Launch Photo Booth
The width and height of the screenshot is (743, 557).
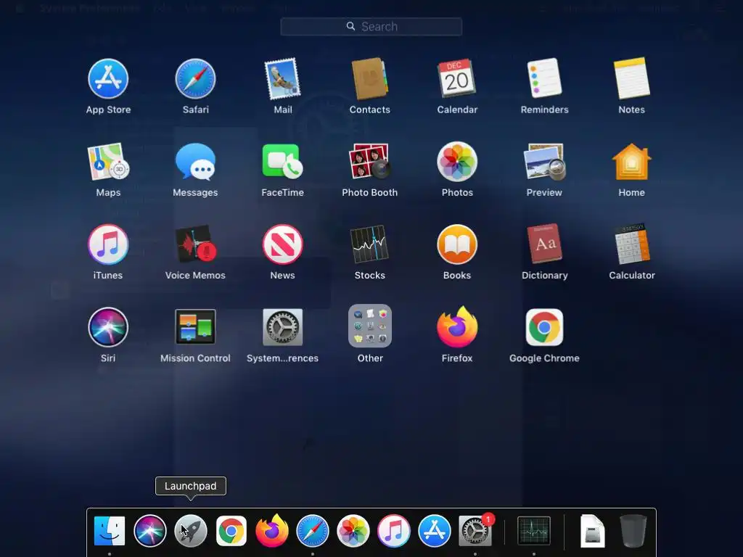(369, 162)
